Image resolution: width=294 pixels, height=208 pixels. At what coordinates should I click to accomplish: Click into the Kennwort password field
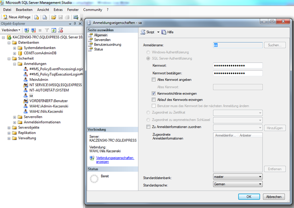[x=238, y=65]
